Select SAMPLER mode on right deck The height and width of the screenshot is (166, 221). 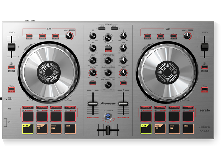click(188, 108)
